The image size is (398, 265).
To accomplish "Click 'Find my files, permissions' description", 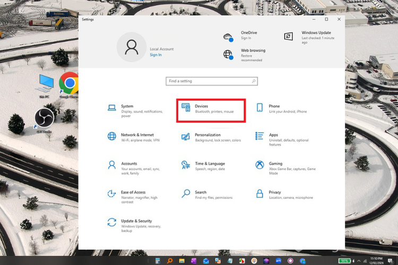I will pyautogui.click(x=213, y=198).
